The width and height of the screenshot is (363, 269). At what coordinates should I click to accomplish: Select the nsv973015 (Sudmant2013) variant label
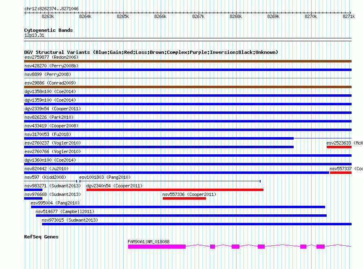pos(70,220)
